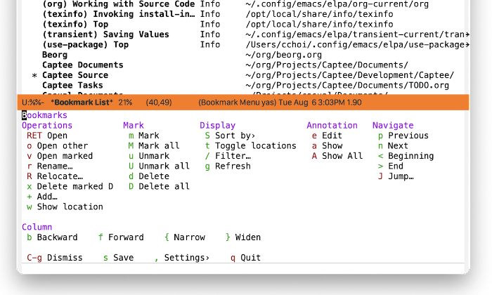Open the Sort by submenu

coord(230,136)
